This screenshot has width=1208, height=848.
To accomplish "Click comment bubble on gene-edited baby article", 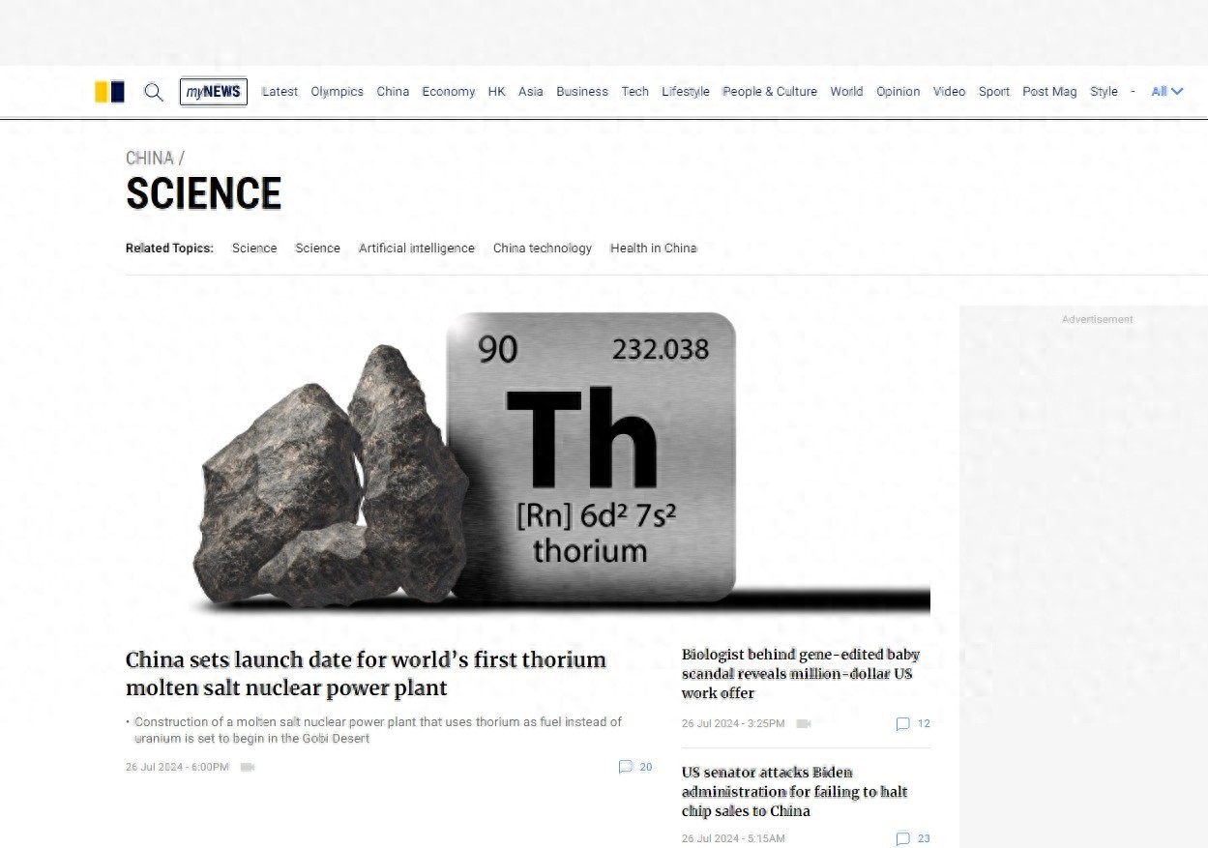I will point(902,723).
